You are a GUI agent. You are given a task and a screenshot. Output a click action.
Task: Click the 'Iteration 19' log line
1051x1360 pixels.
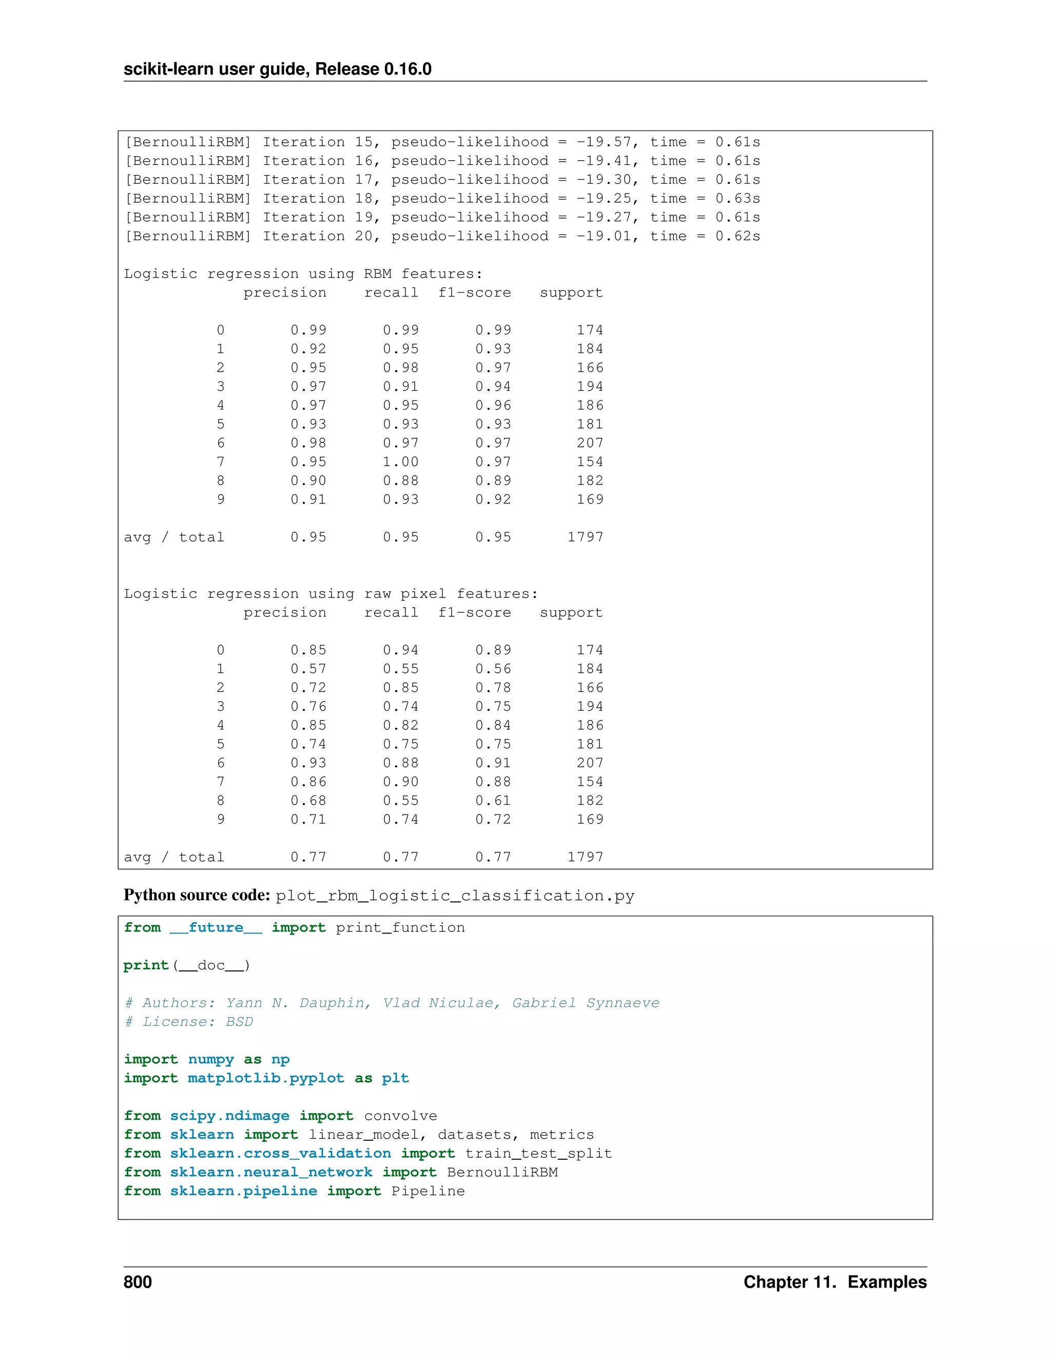[442, 217]
